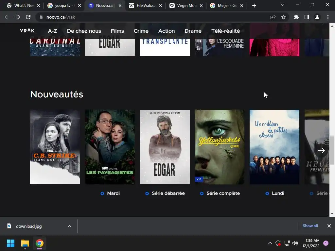Open Chrome three-dot menu
Screen dimensions: 335x251
pos(328,17)
